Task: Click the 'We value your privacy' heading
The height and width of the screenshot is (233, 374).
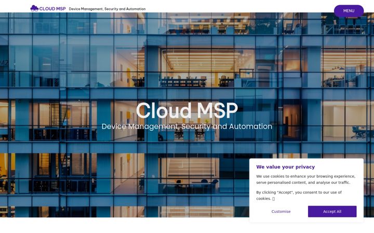Action: 286,167
